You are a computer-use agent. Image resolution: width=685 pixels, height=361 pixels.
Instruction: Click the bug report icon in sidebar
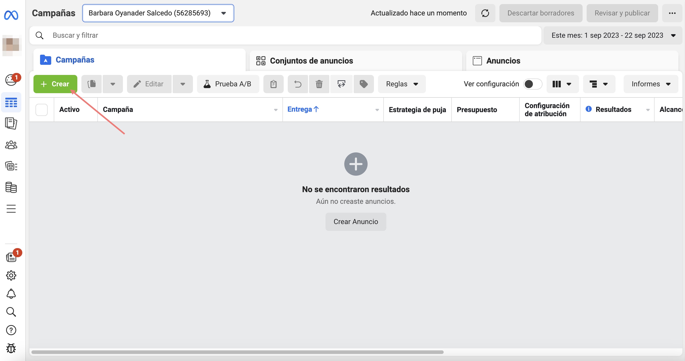coord(11,348)
